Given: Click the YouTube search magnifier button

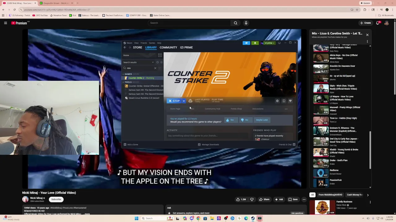Looking at the screenshot, I should pos(235,23).
